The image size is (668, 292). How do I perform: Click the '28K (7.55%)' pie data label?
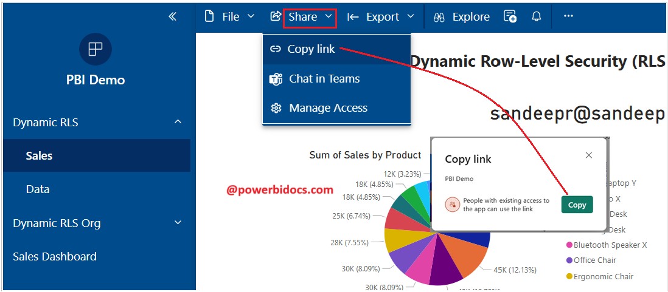(x=349, y=242)
